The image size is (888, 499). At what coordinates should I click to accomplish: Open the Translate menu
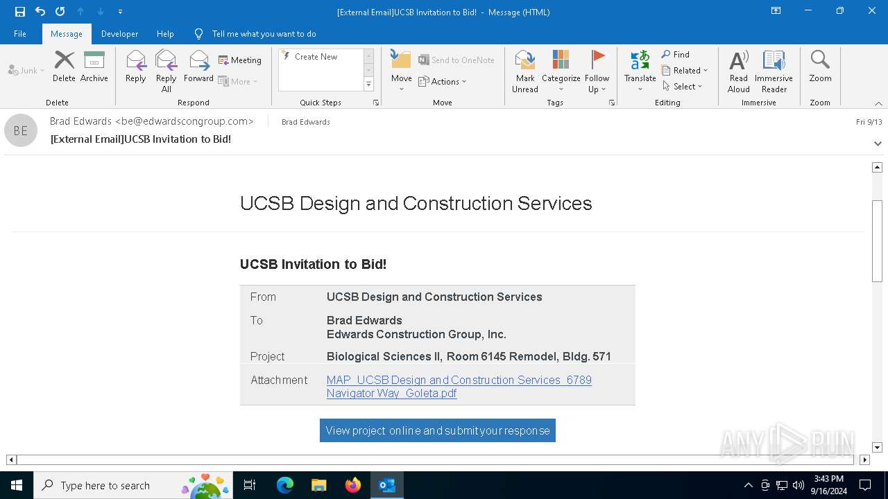640,71
